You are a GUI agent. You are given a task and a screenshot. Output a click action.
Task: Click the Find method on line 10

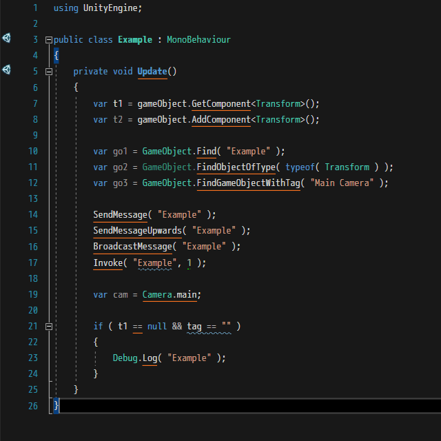tap(207, 152)
